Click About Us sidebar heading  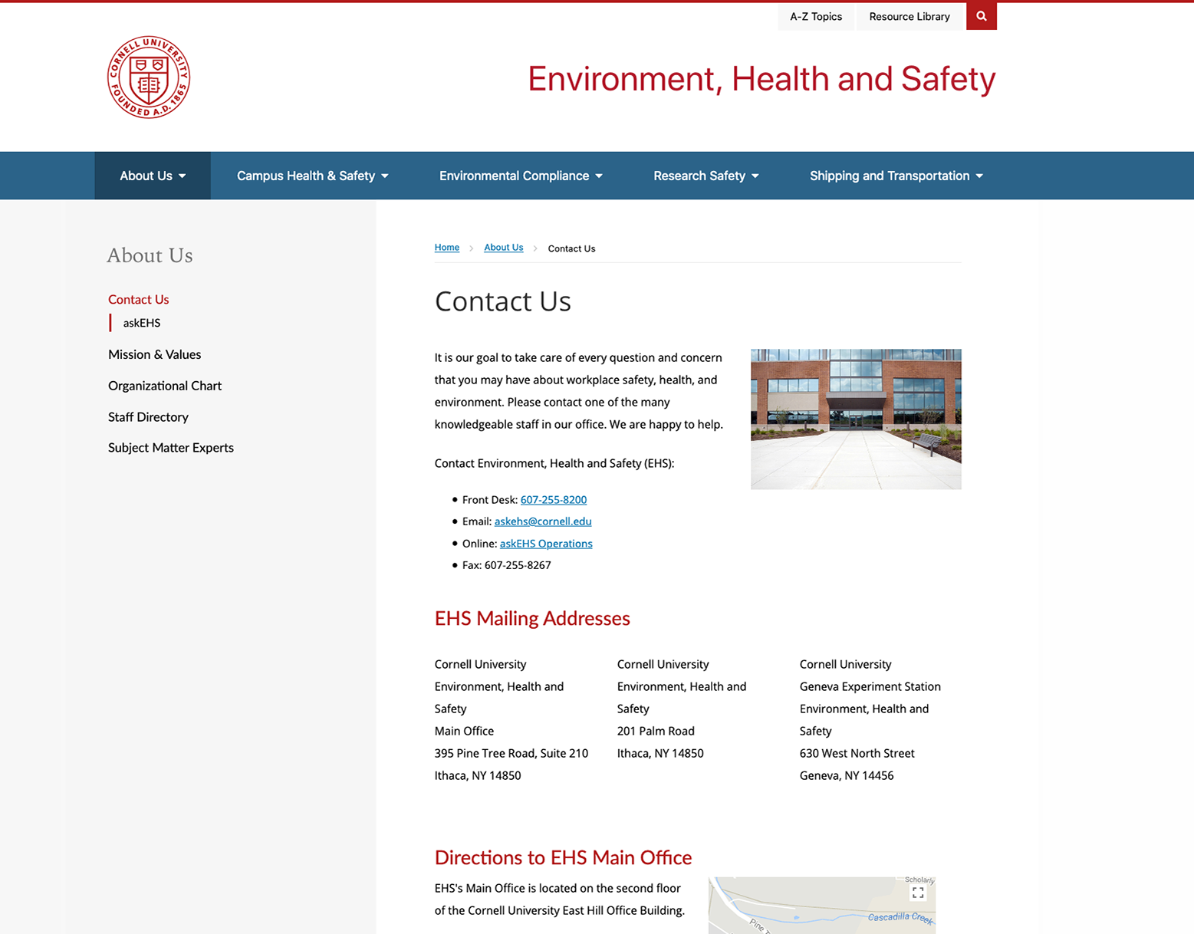[x=150, y=255]
